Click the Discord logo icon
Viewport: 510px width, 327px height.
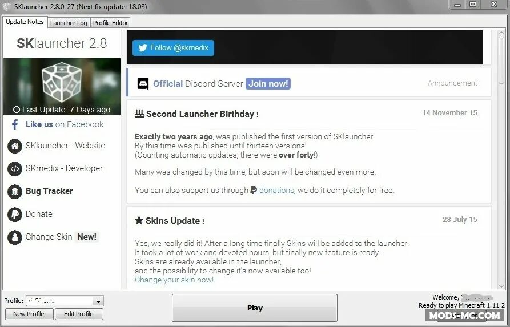(143, 84)
